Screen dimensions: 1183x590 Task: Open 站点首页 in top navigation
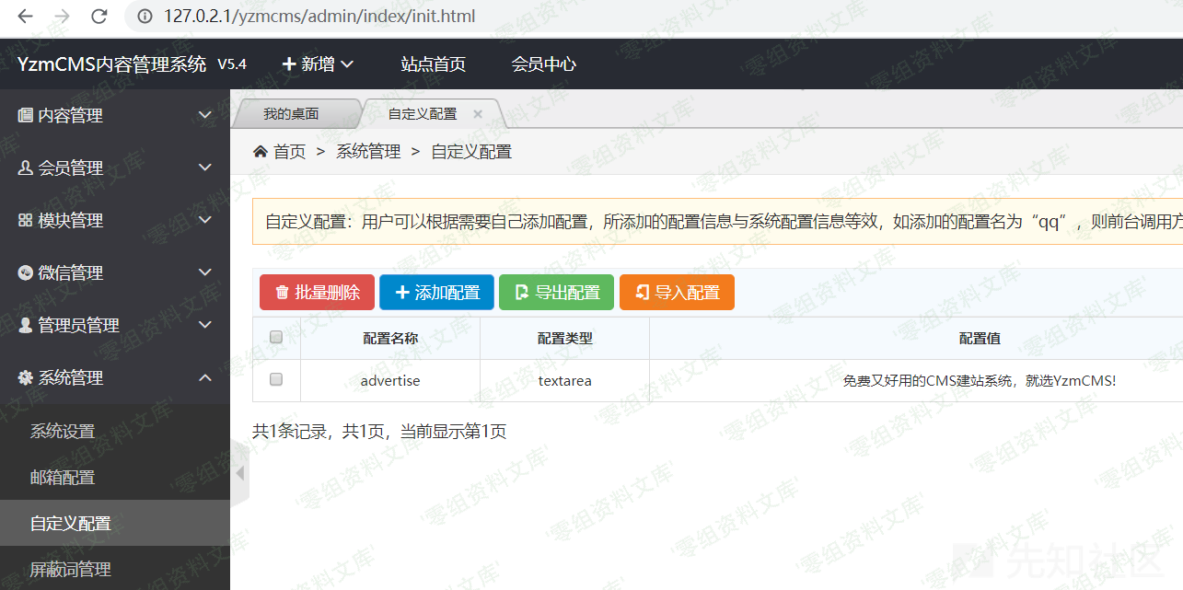coord(433,64)
